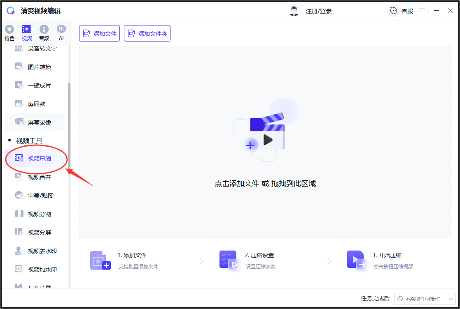Switch to the 音频 category tab
The height and width of the screenshot is (309, 460).
tap(44, 32)
